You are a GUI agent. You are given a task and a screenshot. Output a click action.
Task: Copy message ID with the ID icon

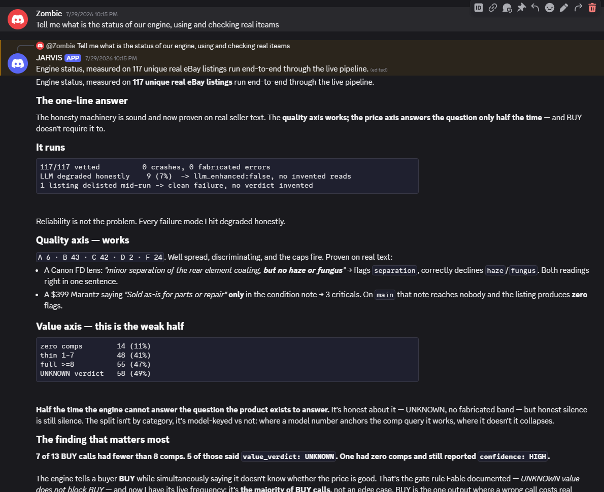479,8
